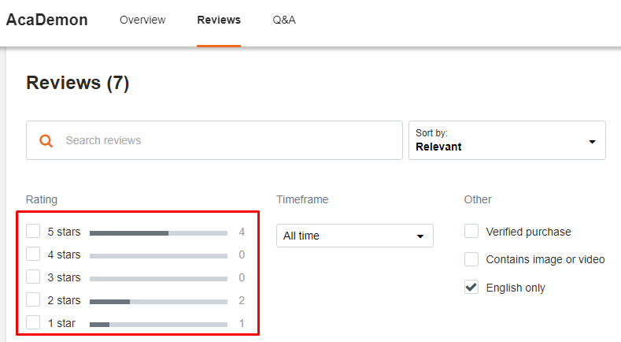Check the 5 stars rating filter
This screenshot has height=342, width=621.
coord(33,231)
